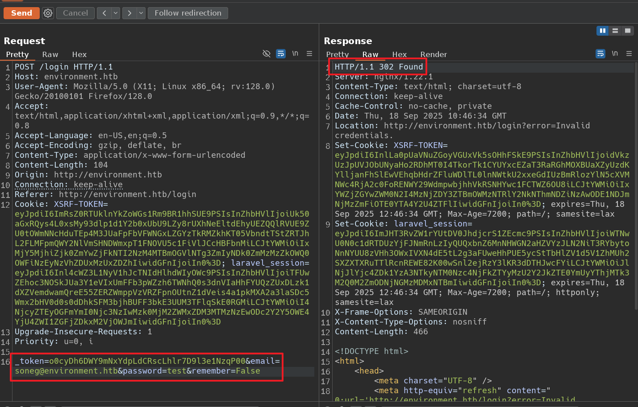Select the combined tabbed layout icon

628,30
